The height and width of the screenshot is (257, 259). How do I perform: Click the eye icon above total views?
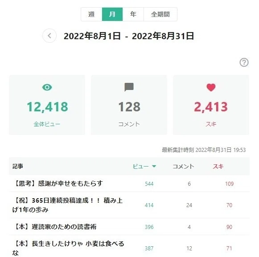coord(47,87)
